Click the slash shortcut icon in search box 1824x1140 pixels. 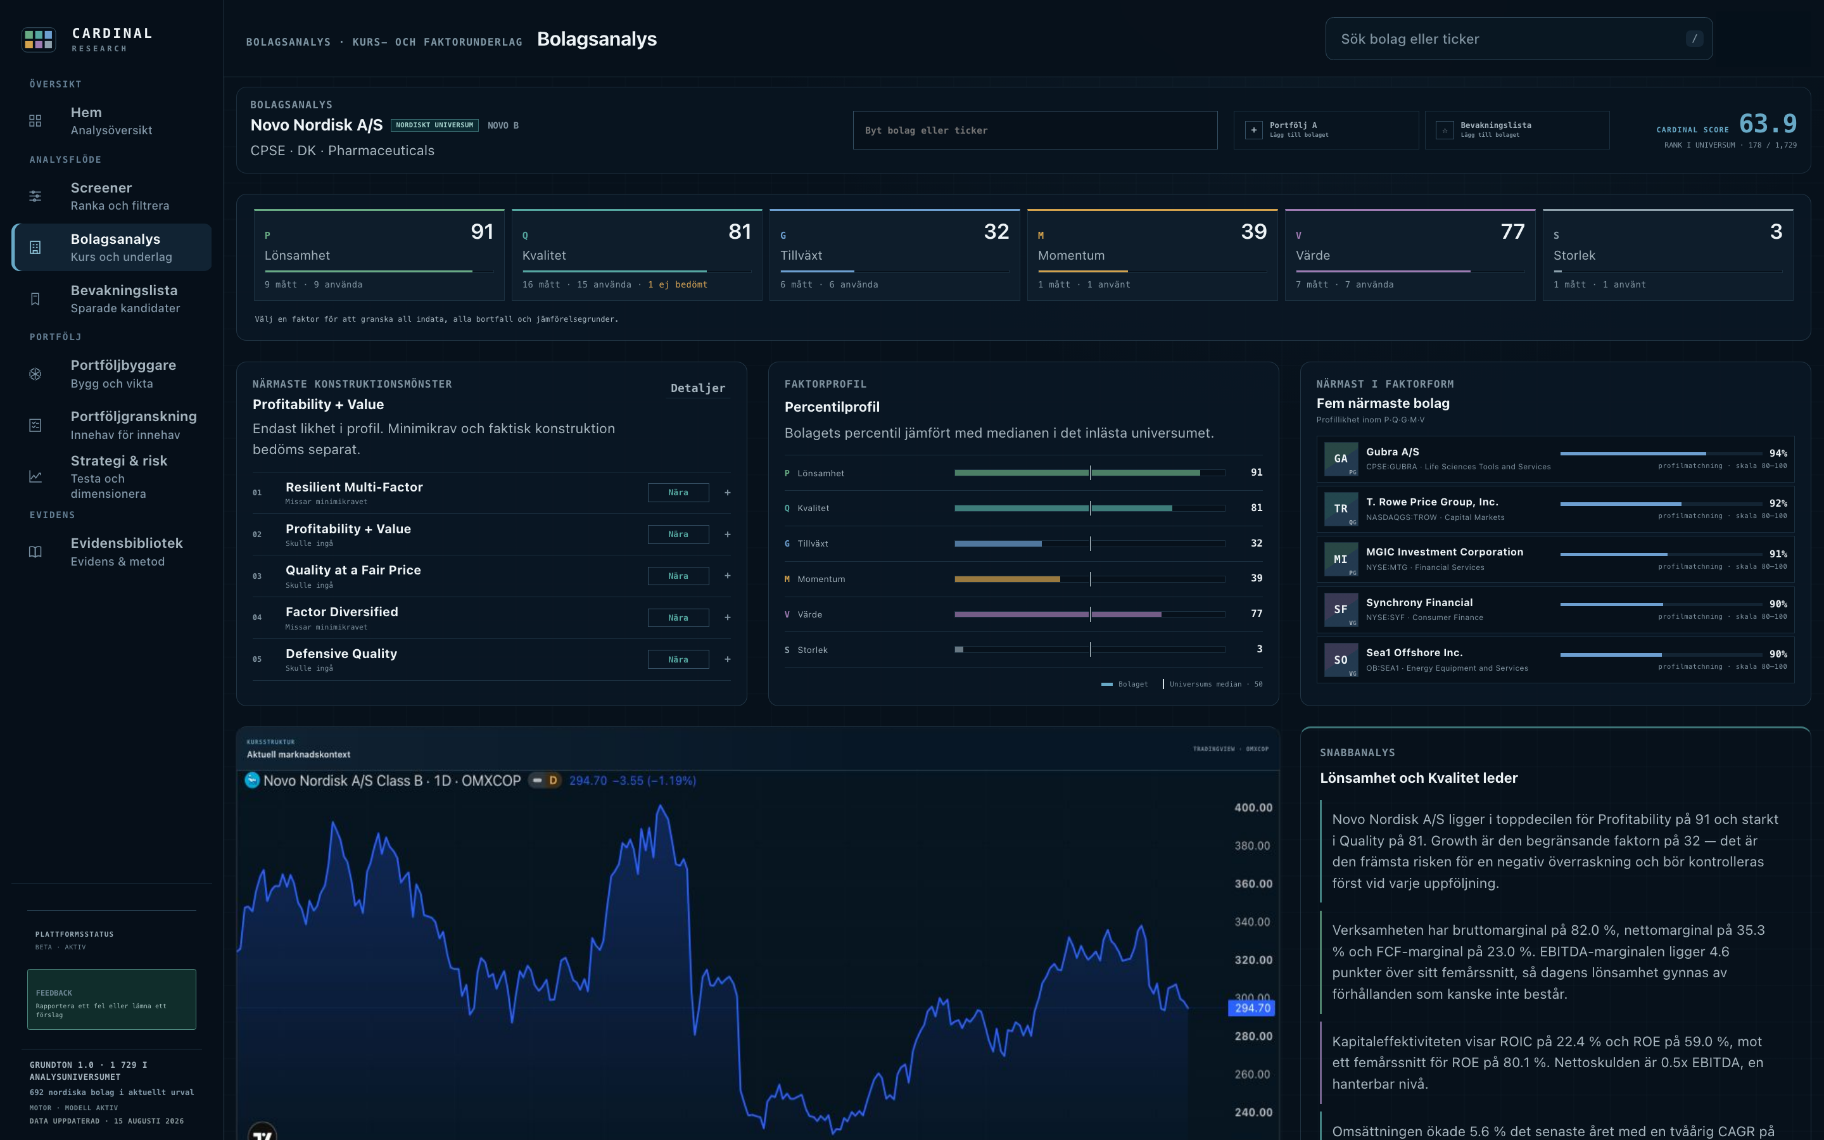coord(1694,39)
